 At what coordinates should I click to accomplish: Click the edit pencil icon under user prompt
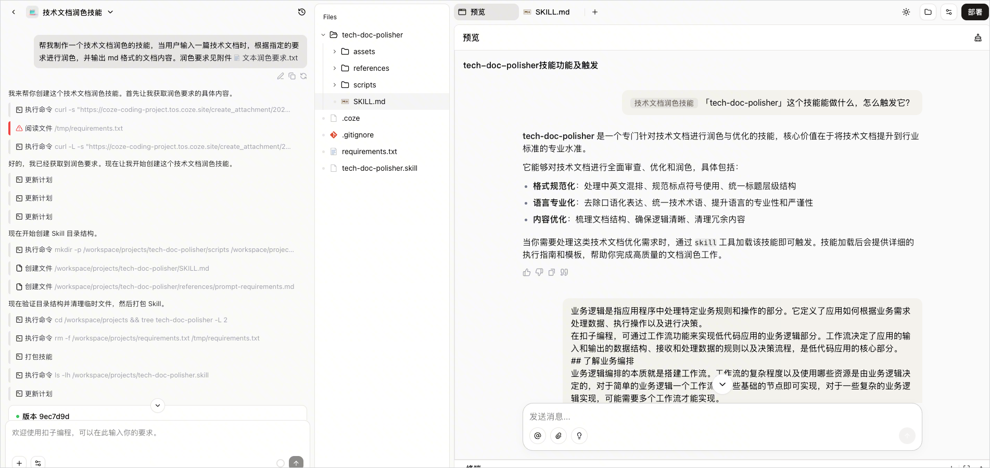point(281,76)
